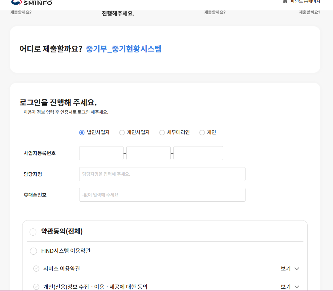Click 휴대폰번호 field label
Image resolution: width=333 pixels, height=292 pixels.
(35, 195)
